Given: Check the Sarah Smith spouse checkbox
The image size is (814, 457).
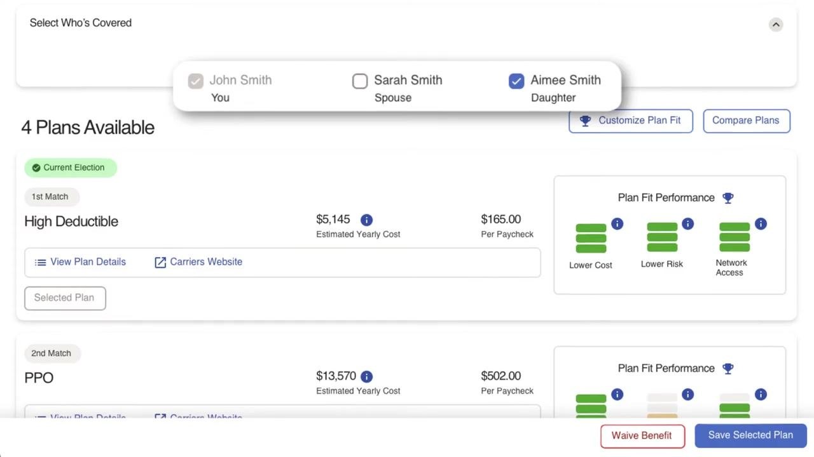Looking at the screenshot, I should point(360,81).
